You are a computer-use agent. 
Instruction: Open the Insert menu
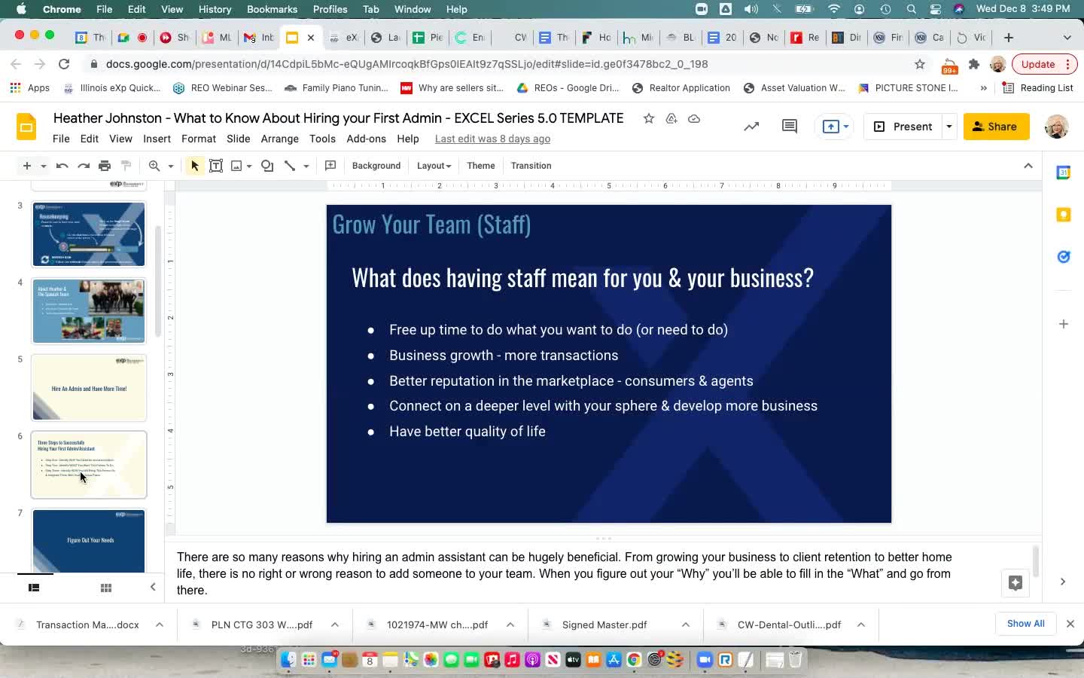click(157, 139)
